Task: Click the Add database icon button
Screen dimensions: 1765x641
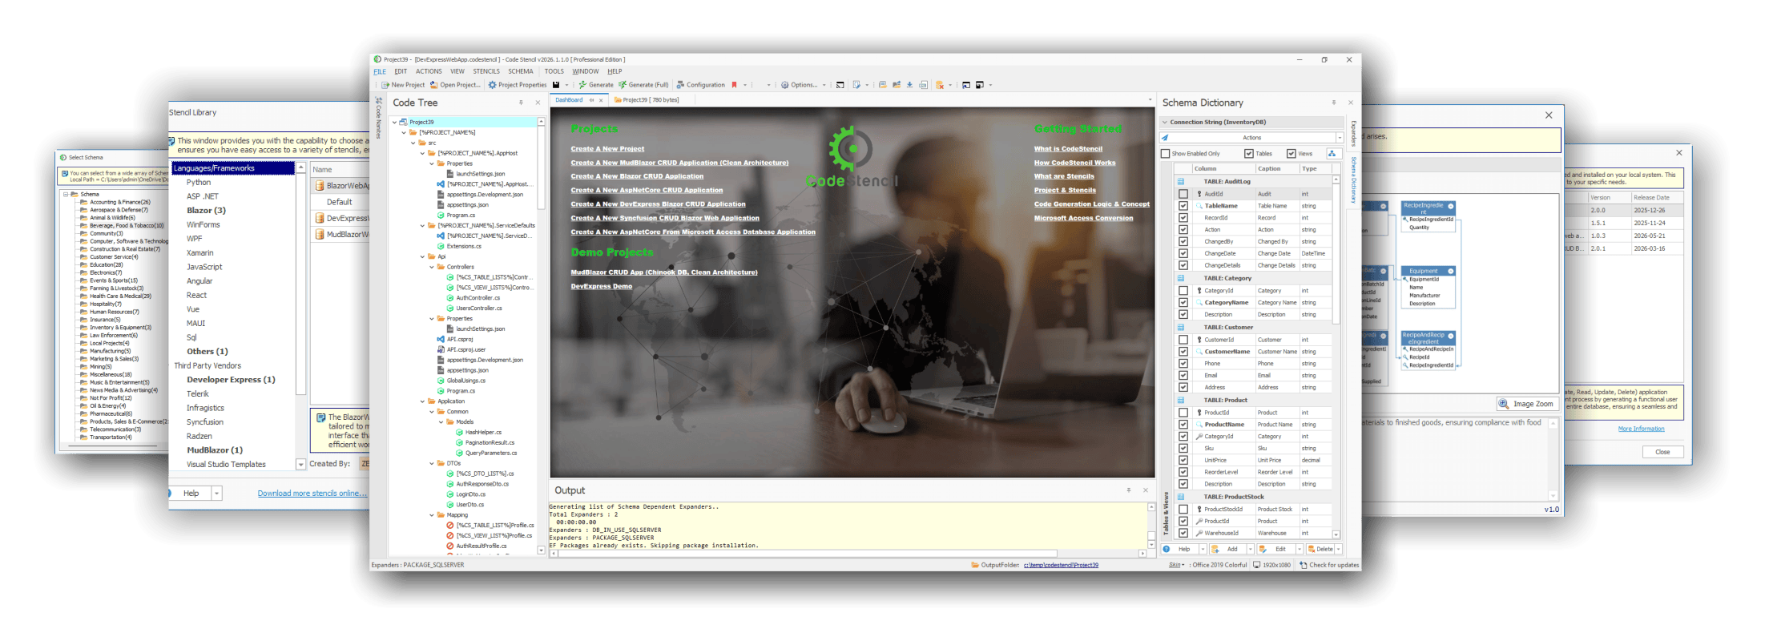Action: pyautogui.click(x=1215, y=550)
